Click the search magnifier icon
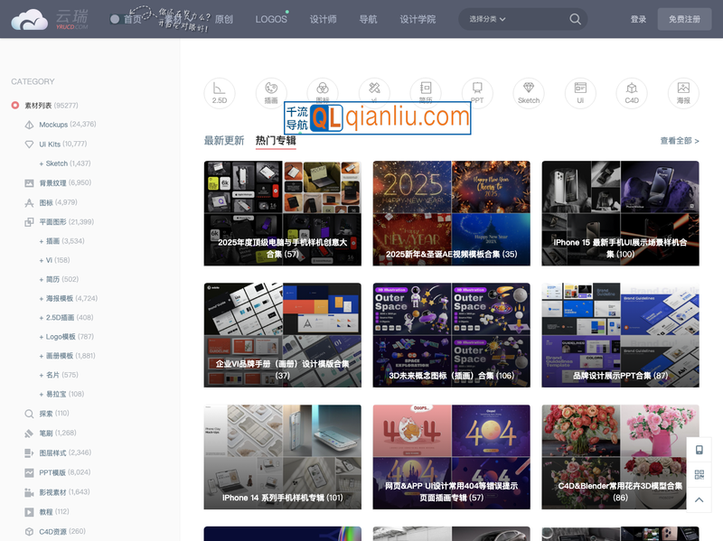 point(575,18)
